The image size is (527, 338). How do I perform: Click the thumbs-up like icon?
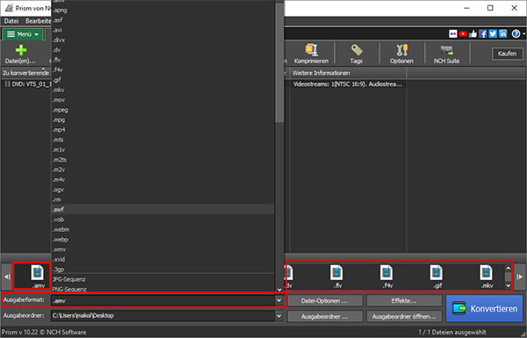(x=473, y=34)
